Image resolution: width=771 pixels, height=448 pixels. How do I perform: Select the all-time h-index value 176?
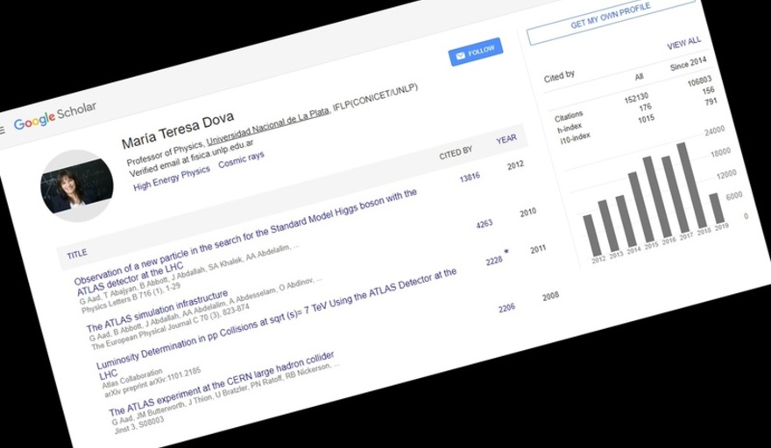(645, 107)
